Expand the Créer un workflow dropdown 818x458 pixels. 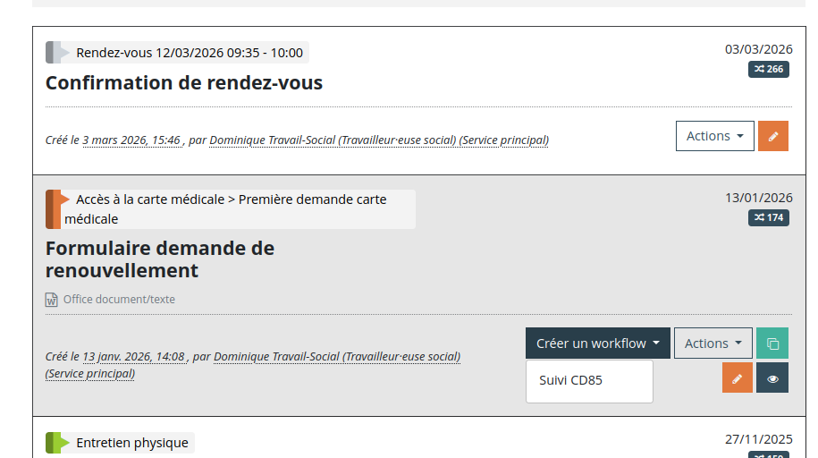point(597,343)
